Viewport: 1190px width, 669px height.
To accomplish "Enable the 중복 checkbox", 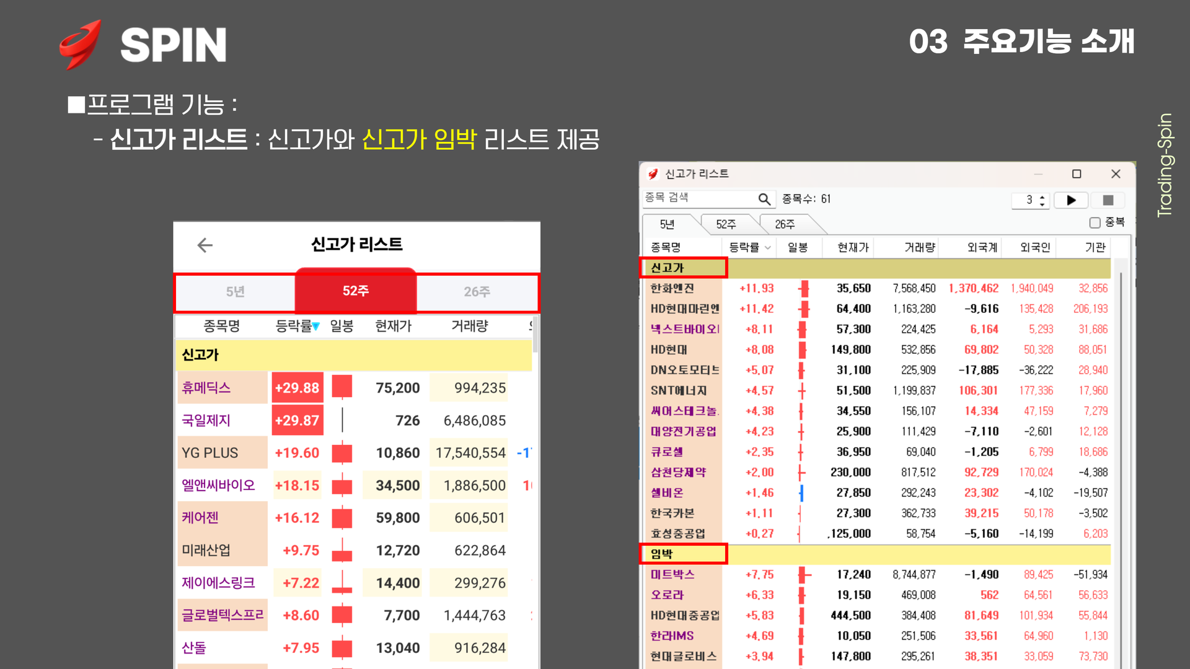I will [1095, 222].
